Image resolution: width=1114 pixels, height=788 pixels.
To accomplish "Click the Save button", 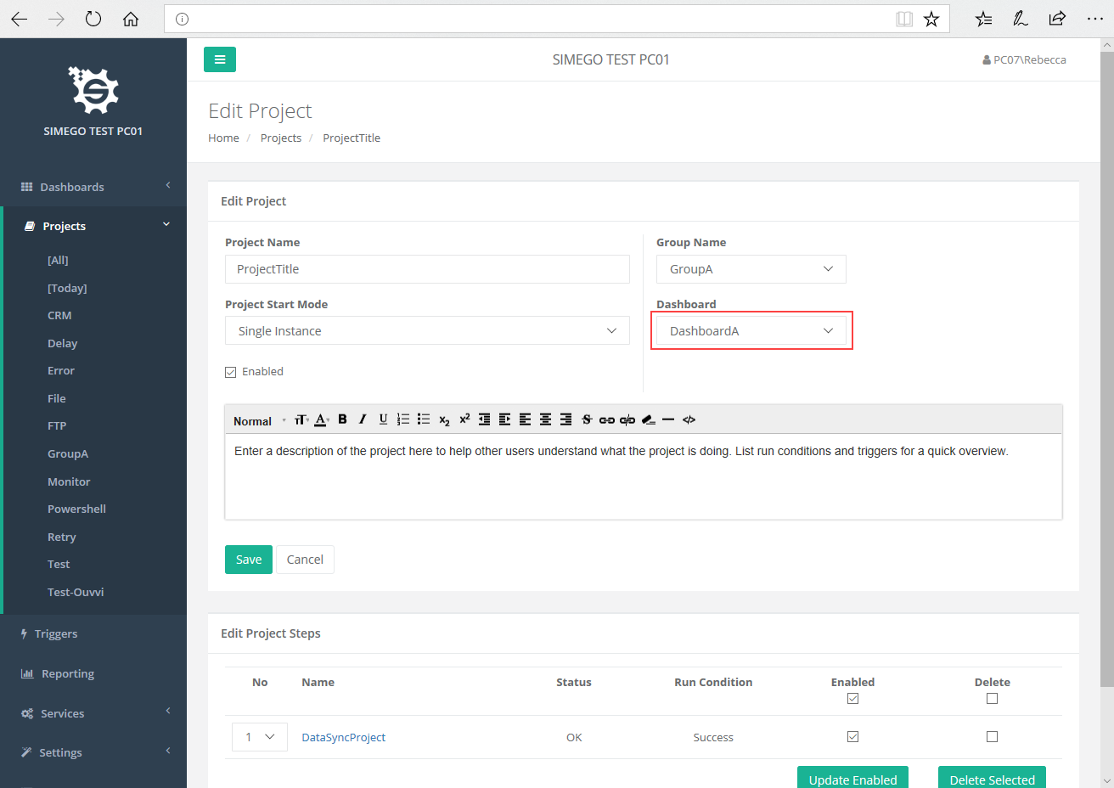I will [249, 560].
